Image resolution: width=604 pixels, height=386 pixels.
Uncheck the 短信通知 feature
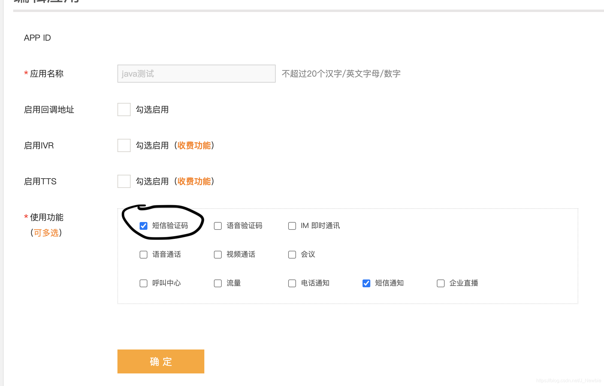tap(366, 283)
